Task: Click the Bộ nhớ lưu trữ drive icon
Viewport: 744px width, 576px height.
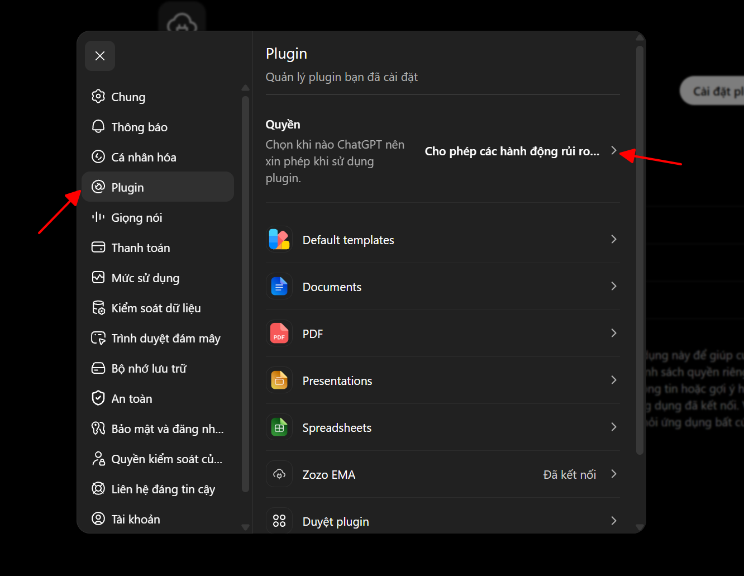Action: (98, 368)
